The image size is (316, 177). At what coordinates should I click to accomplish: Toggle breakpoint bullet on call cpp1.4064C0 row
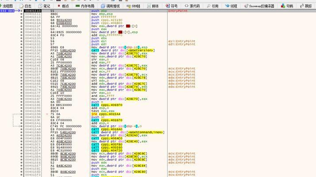coord(21,139)
